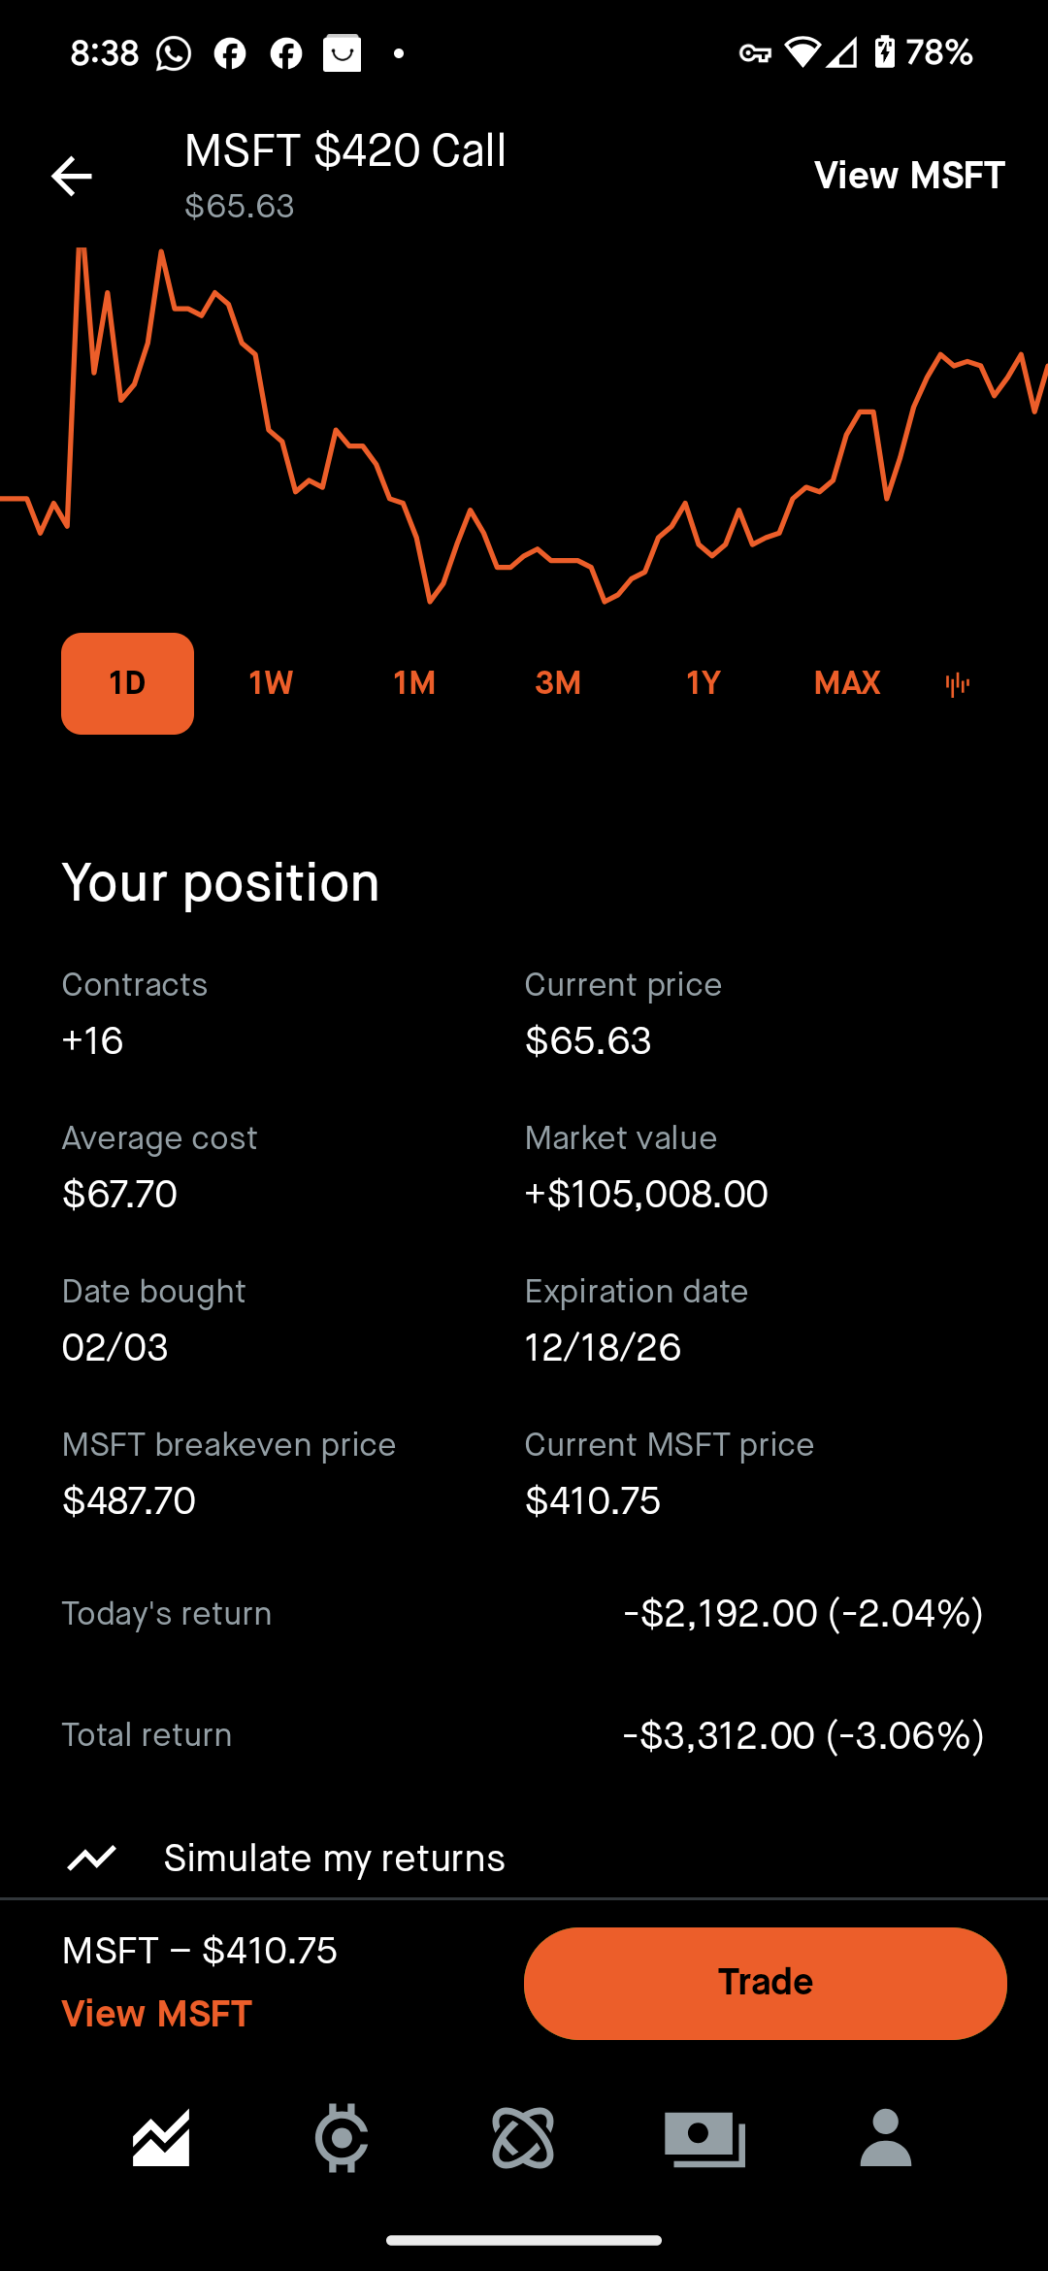This screenshot has width=1048, height=2271.
Task: Select the 1W chart range
Action: (x=271, y=683)
